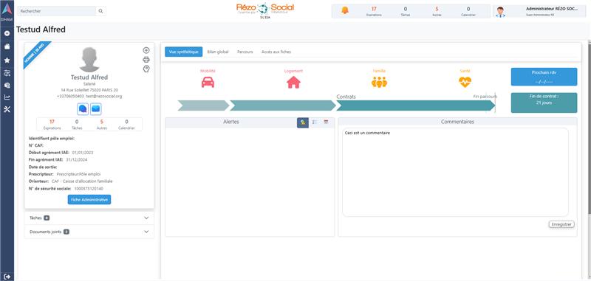The width and height of the screenshot is (591, 281).
Task: Open the Vue synthétique tab
Action: tap(183, 52)
